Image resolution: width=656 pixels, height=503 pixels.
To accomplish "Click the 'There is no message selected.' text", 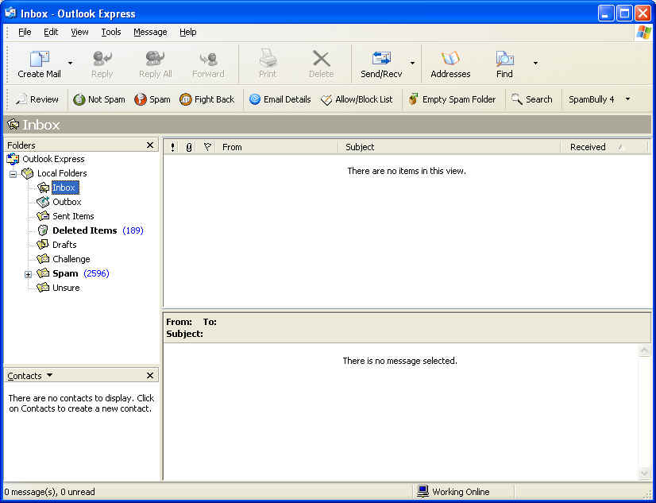I will click(x=400, y=361).
